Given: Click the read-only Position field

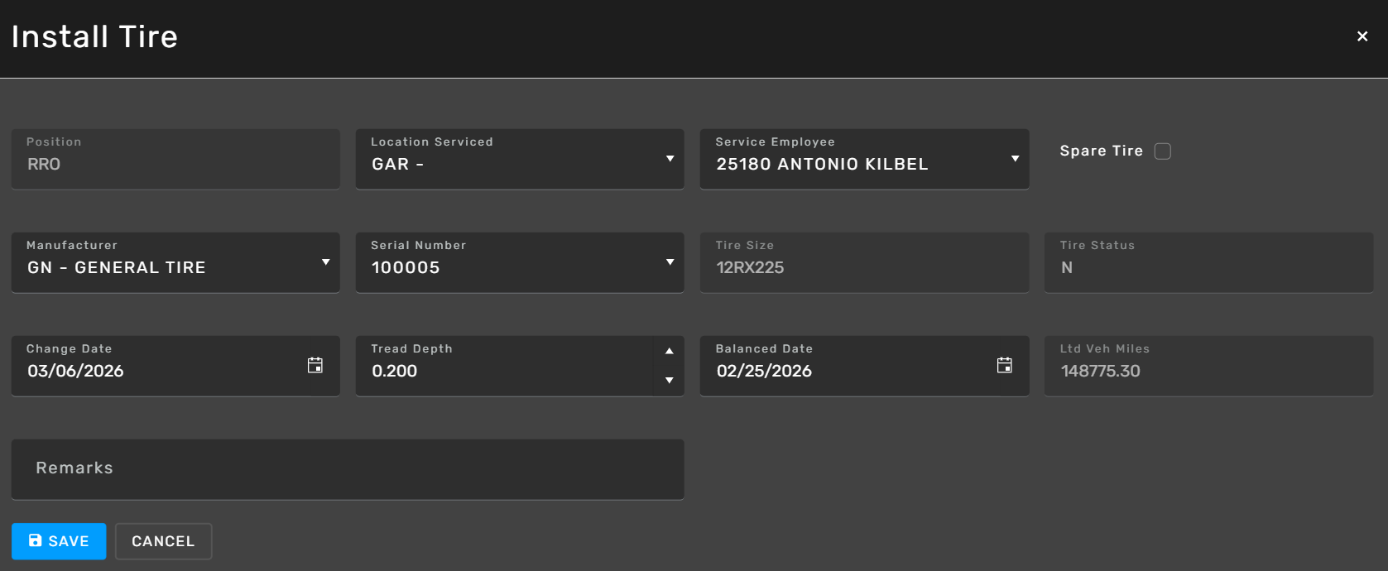Looking at the screenshot, I should 175,164.
